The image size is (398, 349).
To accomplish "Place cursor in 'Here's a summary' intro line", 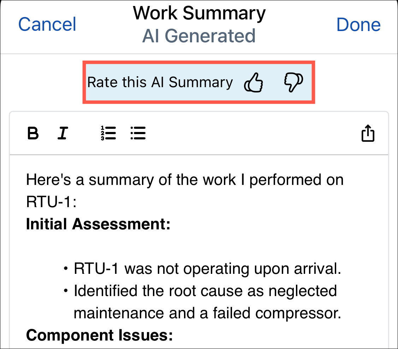I will coord(185,180).
